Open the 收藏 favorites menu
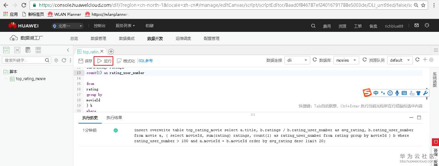Screen dimensions: 439x166 coord(149,26)
